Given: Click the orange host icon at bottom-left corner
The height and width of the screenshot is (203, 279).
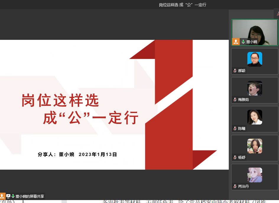Looking at the screenshot, I should 2,196.
